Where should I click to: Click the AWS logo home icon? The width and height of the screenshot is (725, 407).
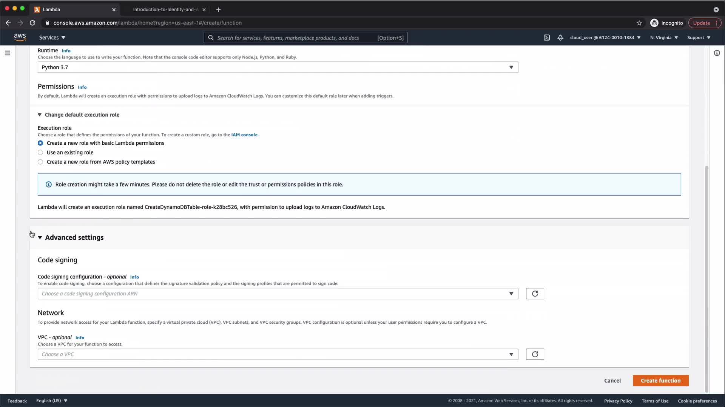click(x=20, y=37)
